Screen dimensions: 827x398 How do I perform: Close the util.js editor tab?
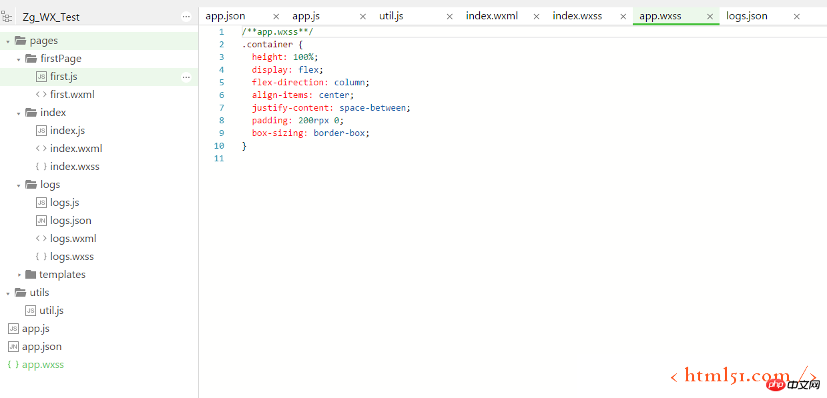(449, 17)
